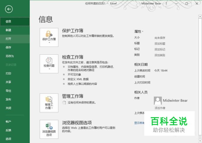Click the scrollbar up arrow
This screenshot has height=143, width=202.
[200, 16]
